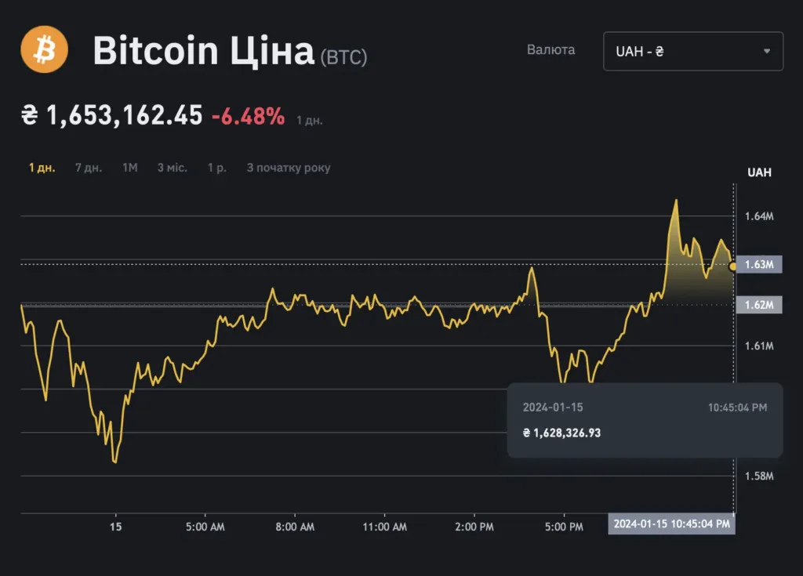This screenshot has height=576, width=803.
Task: Click the tooltip price ₴ 1,628,326.93
Action: pyautogui.click(x=561, y=433)
